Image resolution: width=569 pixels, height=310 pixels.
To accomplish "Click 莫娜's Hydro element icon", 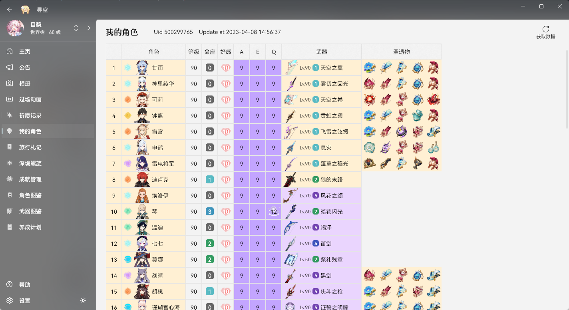I will [128, 260].
